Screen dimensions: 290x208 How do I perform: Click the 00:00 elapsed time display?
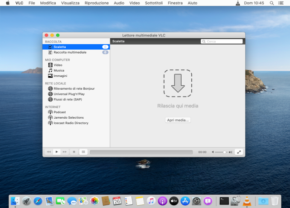pos(202,152)
